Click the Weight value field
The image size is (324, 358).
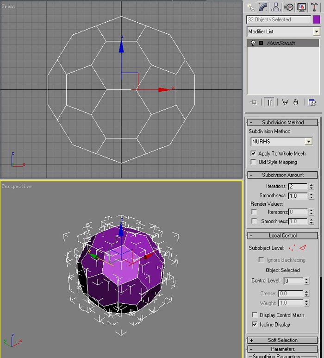(x=291, y=303)
